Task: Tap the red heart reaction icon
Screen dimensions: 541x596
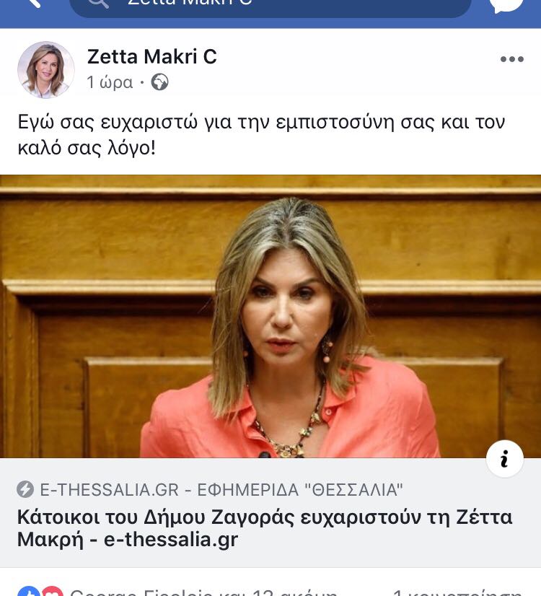Action: click(52, 592)
